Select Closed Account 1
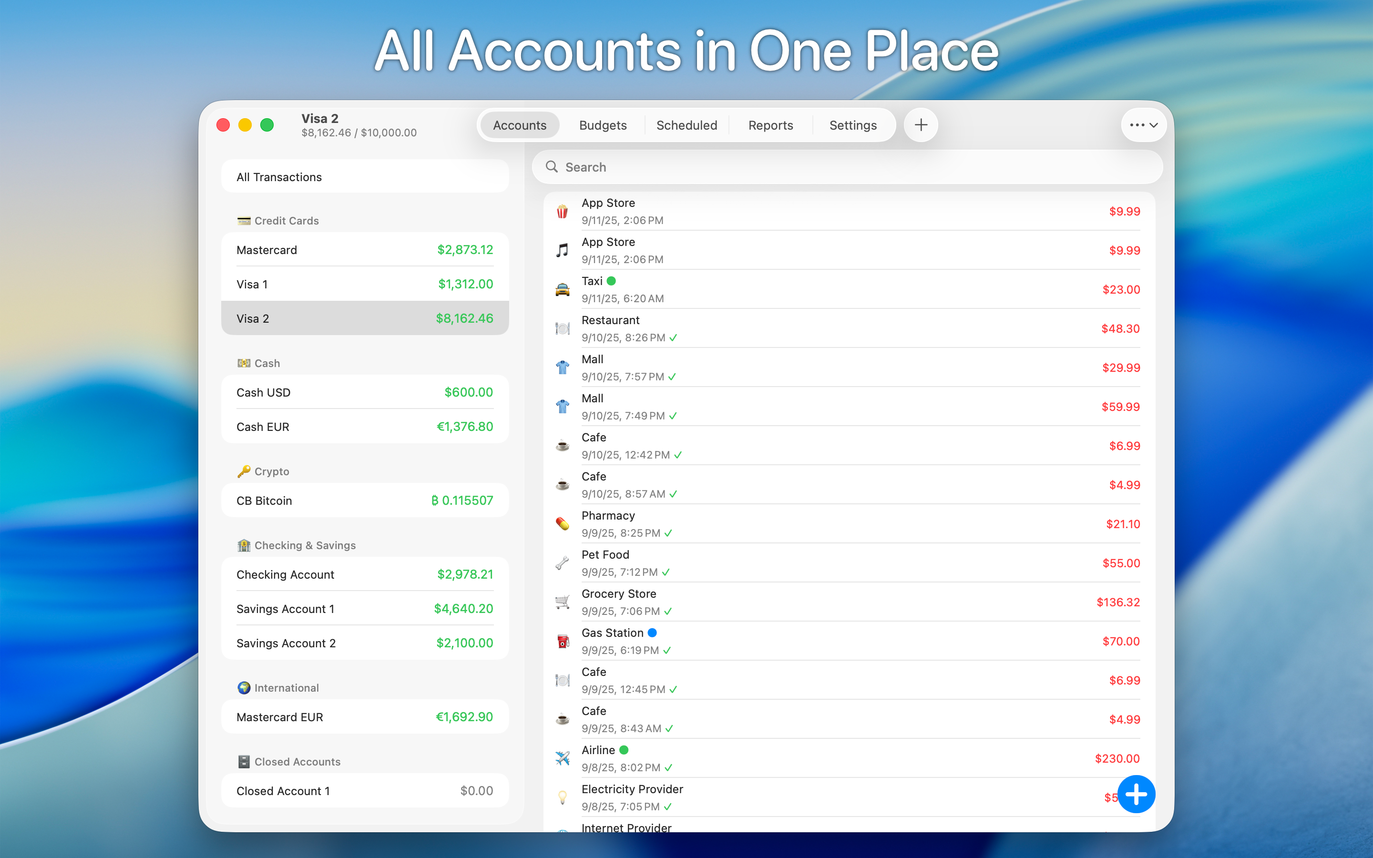The height and width of the screenshot is (858, 1373). coord(365,790)
